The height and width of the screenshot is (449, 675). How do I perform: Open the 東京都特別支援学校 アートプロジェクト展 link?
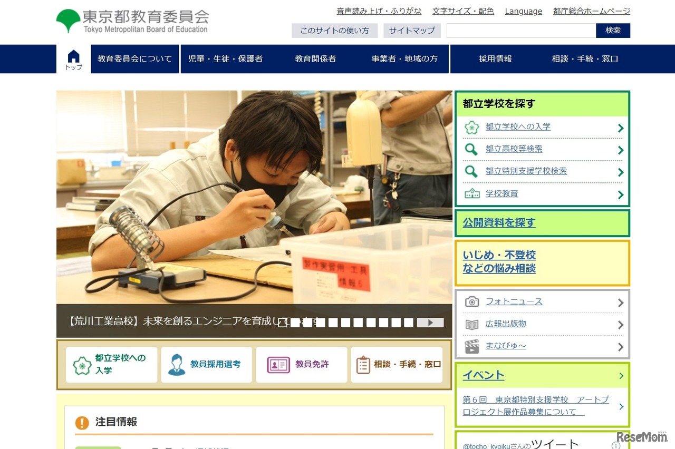pos(536,406)
